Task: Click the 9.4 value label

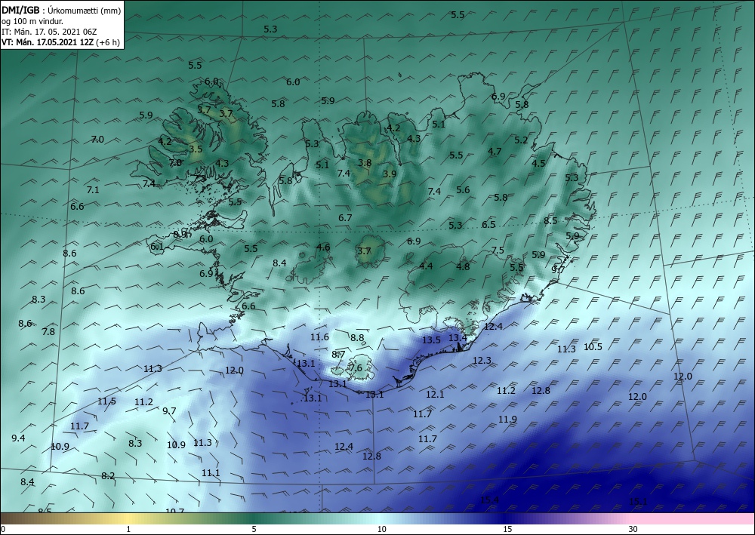Action: (x=18, y=438)
